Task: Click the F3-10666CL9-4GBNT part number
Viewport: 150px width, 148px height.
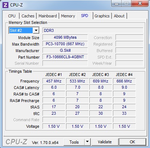Action: [65, 57]
